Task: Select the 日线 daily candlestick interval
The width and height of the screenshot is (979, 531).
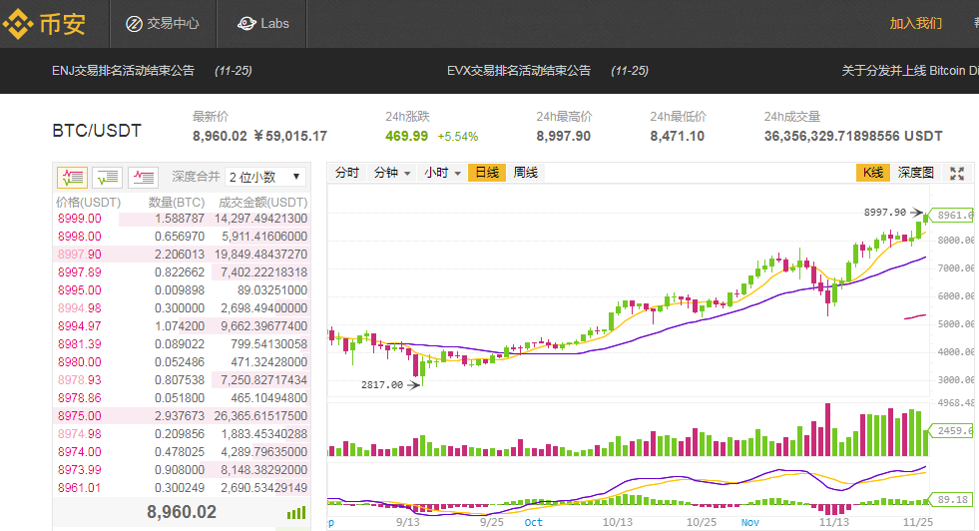Action: [487, 173]
